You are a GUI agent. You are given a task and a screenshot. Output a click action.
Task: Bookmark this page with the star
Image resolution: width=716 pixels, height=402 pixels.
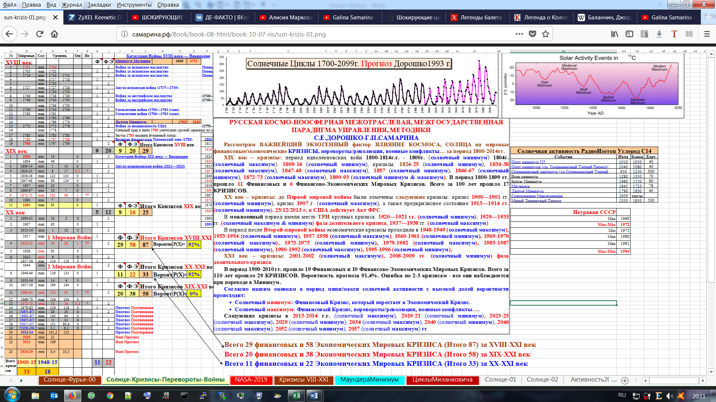[546, 34]
